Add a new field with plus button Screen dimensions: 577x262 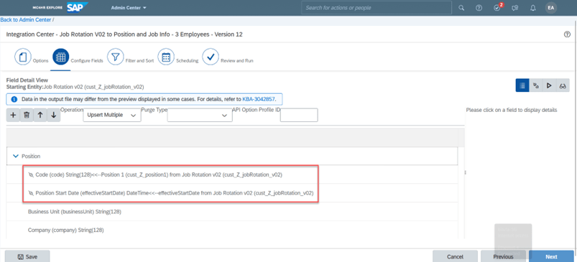pyautogui.click(x=13, y=115)
